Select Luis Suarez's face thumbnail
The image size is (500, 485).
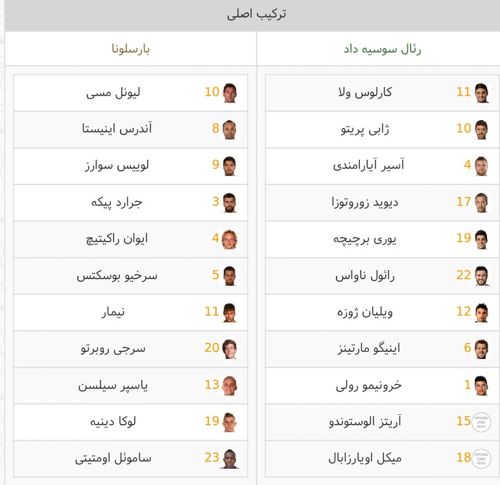pyautogui.click(x=230, y=166)
